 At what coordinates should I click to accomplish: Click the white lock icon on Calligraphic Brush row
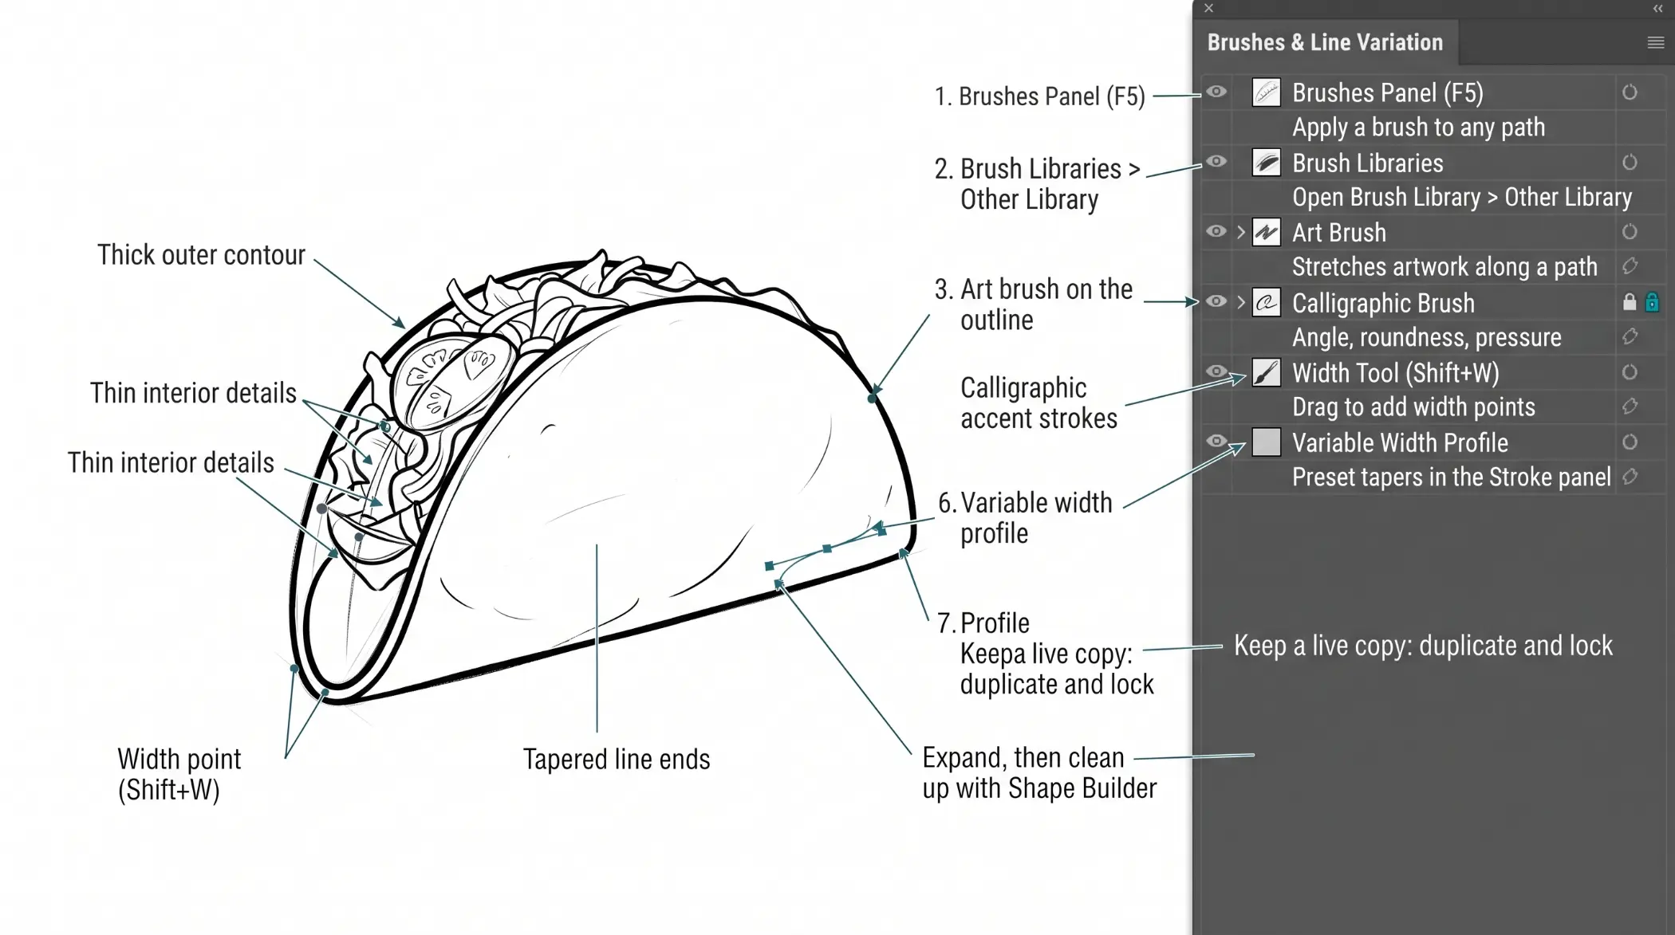(1630, 302)
